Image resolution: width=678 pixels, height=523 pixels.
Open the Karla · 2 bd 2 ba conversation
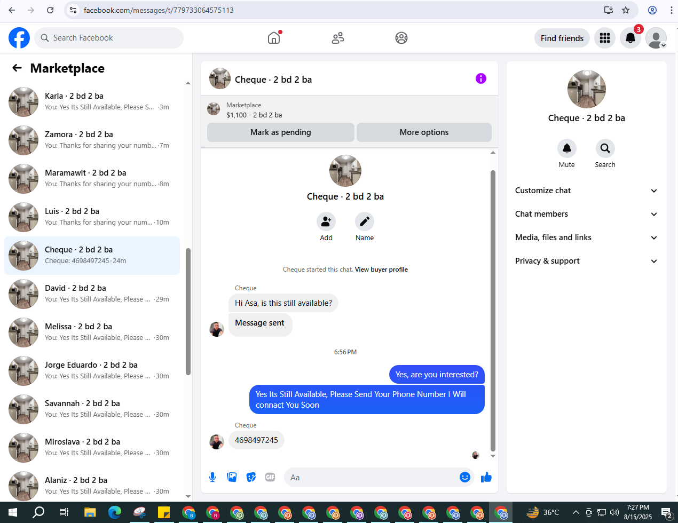pos(92,102)
